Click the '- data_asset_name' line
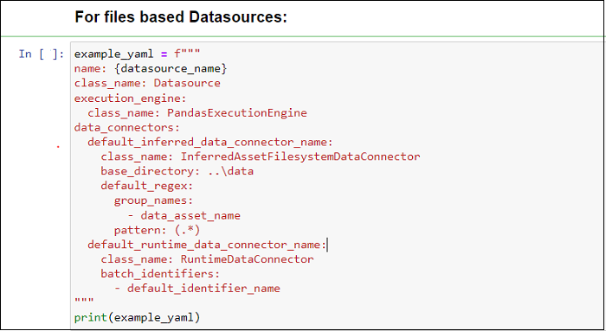This screenshot has height=331, width=606. (184, 216)
